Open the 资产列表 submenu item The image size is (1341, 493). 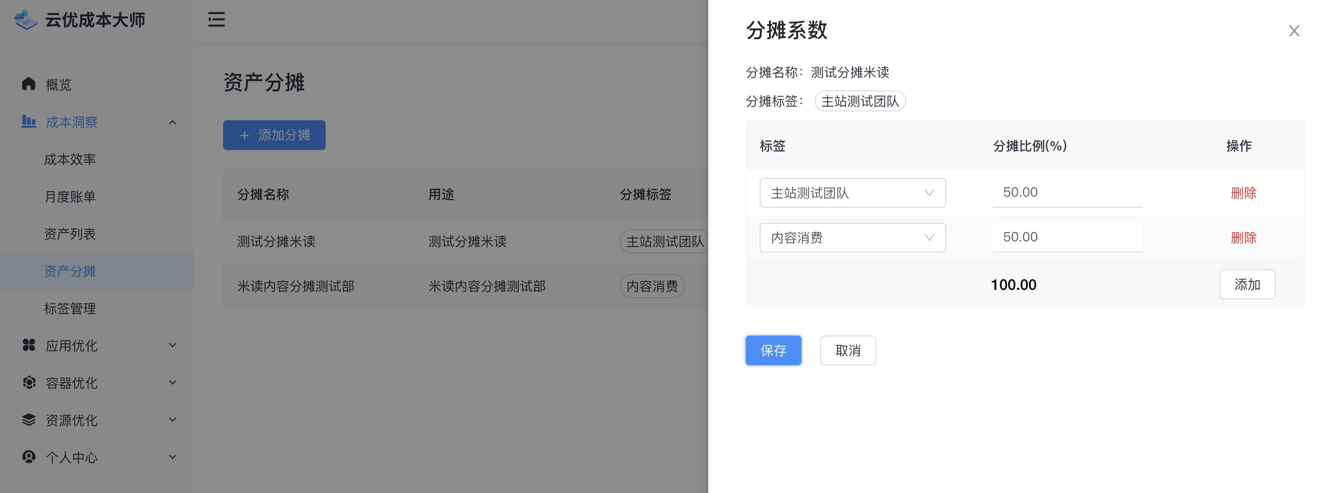[x=96, y=234]
